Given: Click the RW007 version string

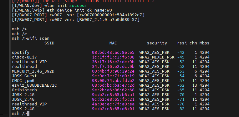Looking at the screenshot, I should (x=108, y=20).
